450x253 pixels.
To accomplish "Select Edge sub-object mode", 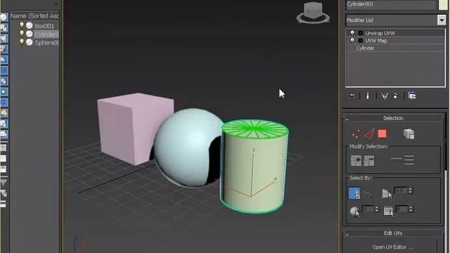I will [x=369, y=134].
